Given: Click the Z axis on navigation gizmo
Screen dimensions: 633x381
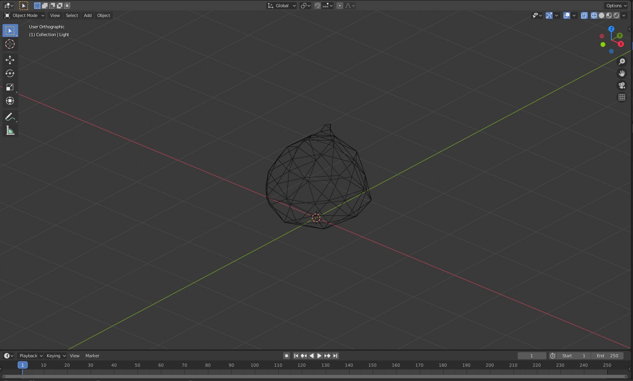Looking at the screenshot, I should pyautogui.click(x=611, y=29).
